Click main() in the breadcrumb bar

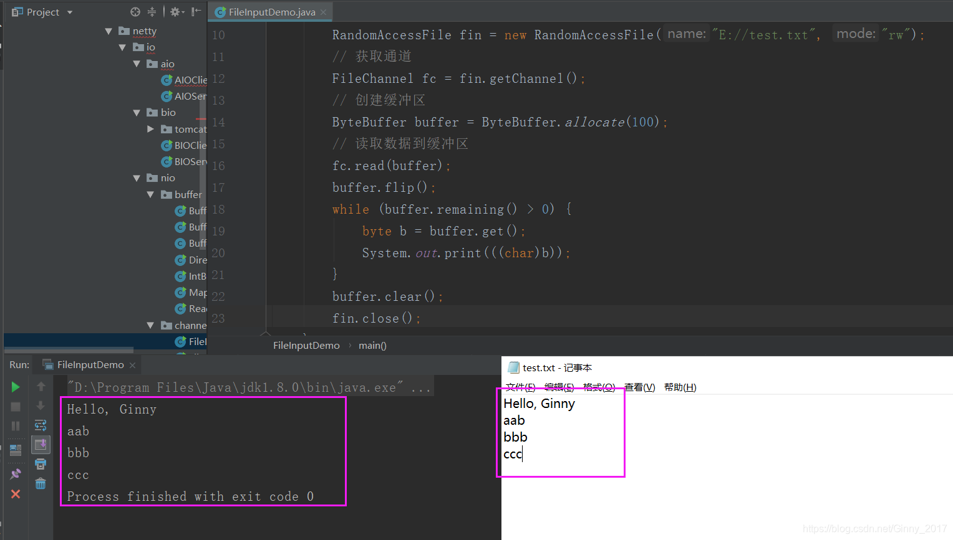(x=372, y=345)
